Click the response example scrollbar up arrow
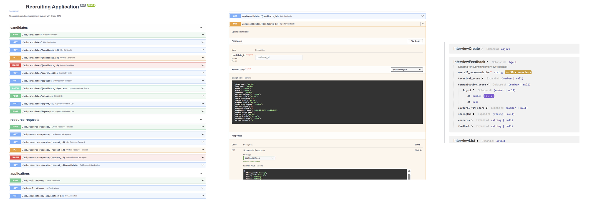Viewport: 610px width, 207px height. (409, 171)
